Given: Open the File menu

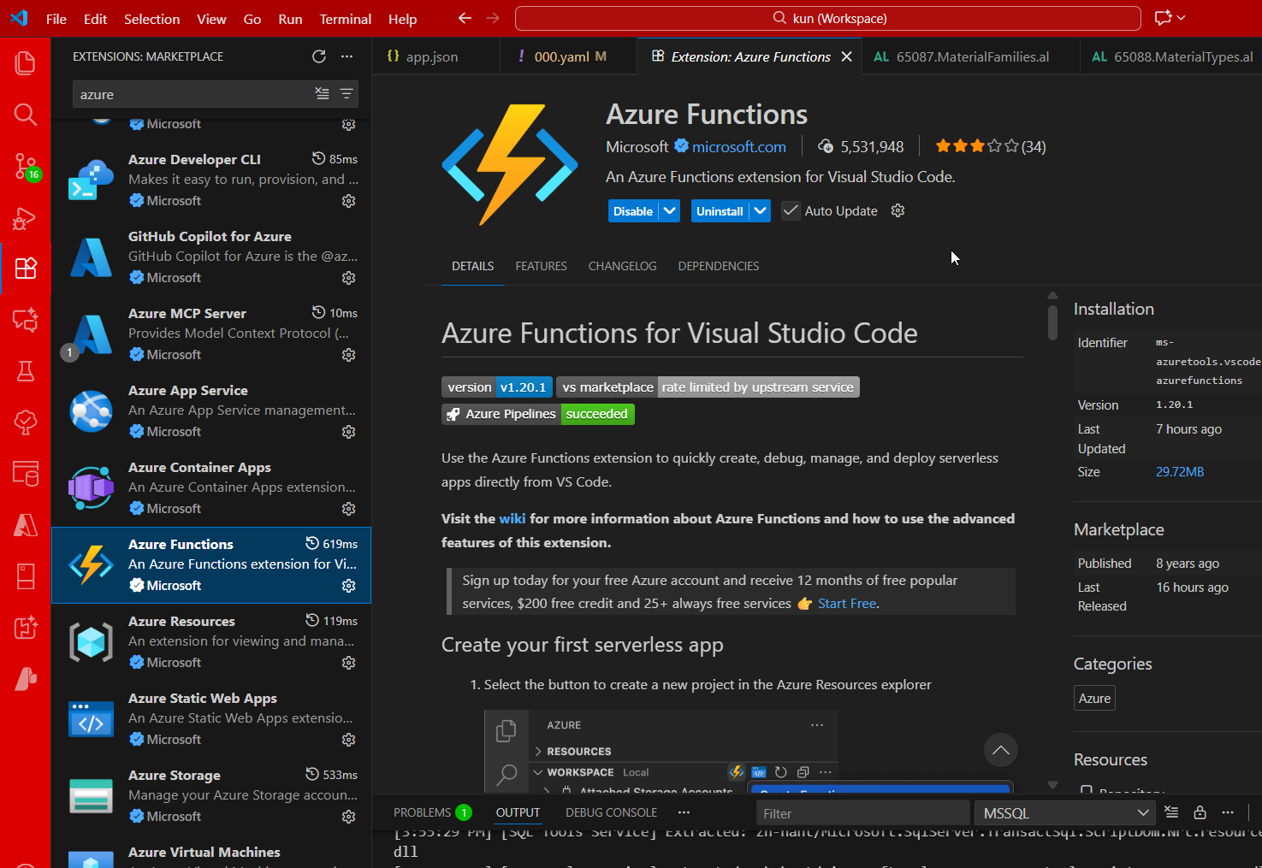Looking at the screenshot, I should [56, 19].
